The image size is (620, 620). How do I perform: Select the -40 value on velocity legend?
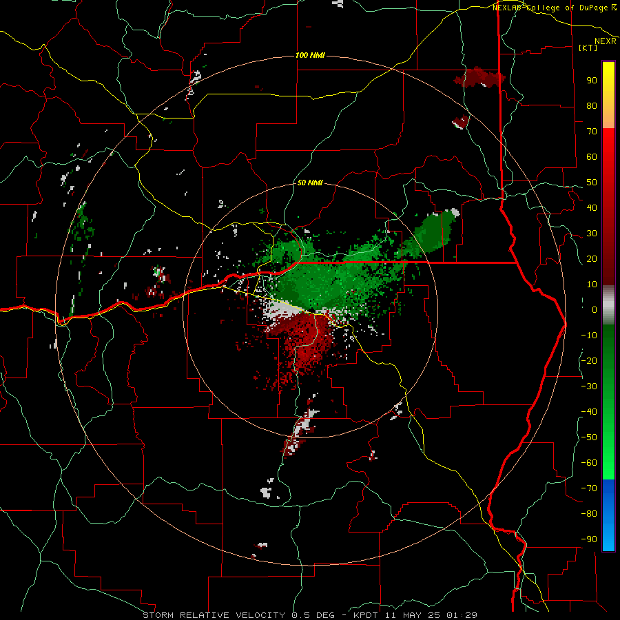tap(589, 412)
